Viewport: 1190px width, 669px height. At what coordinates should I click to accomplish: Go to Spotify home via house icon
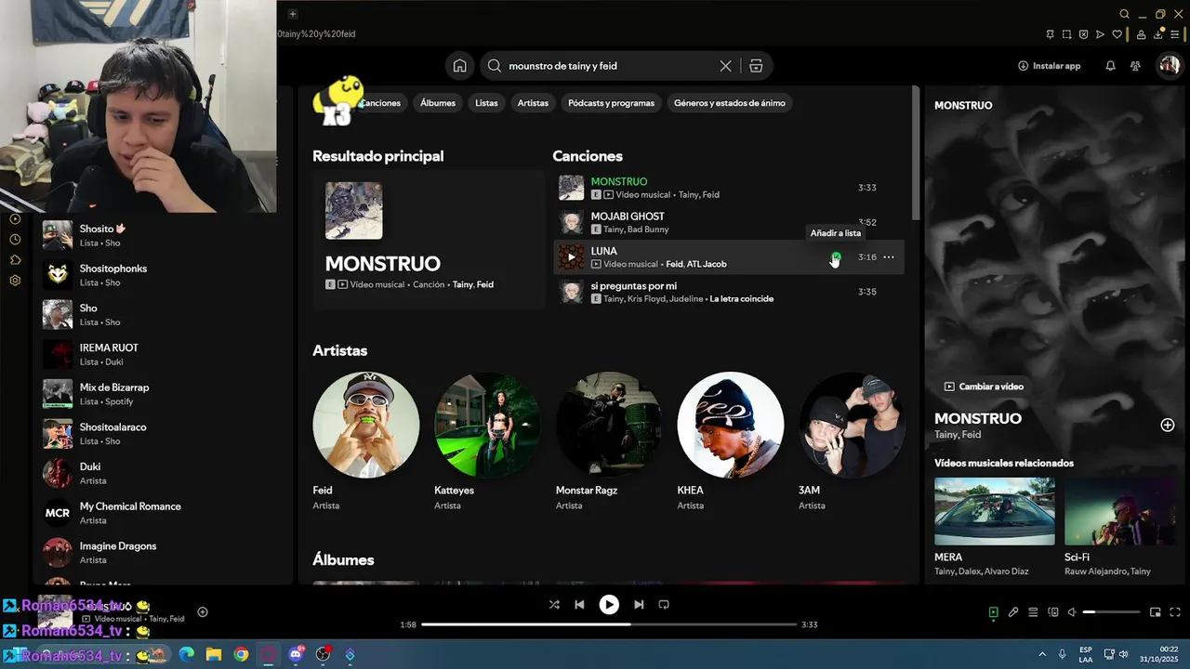click(459, 66)
